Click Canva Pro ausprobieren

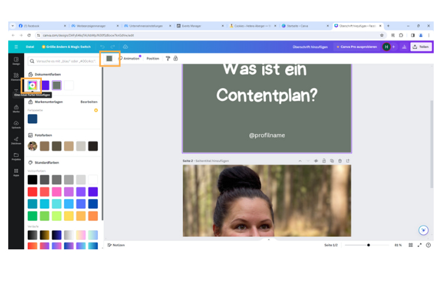[357, 46]
